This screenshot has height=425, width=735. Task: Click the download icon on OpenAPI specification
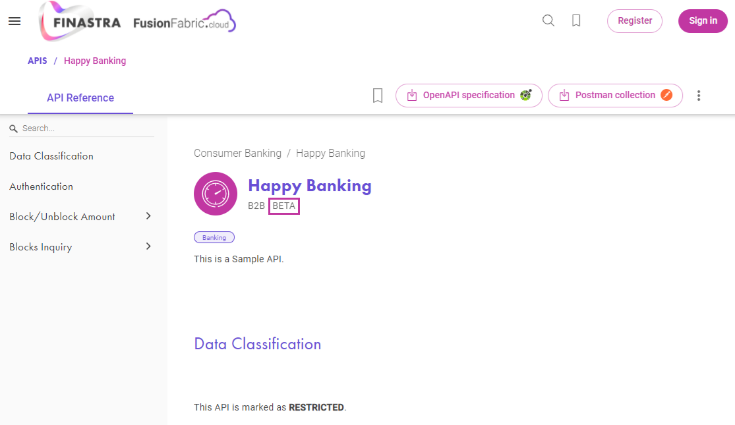pyautogui.click(x=411, y=96)
